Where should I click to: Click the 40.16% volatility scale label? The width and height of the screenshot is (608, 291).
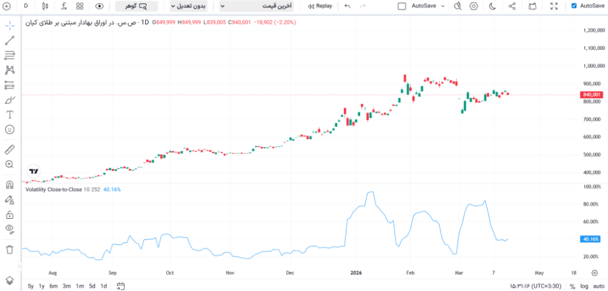click(x=591, y=239)
